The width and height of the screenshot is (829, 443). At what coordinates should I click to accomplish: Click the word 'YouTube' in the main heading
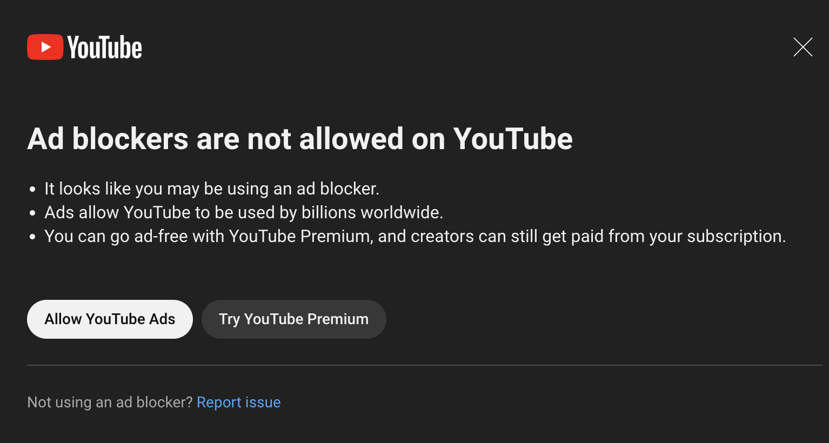coord(513,139)
